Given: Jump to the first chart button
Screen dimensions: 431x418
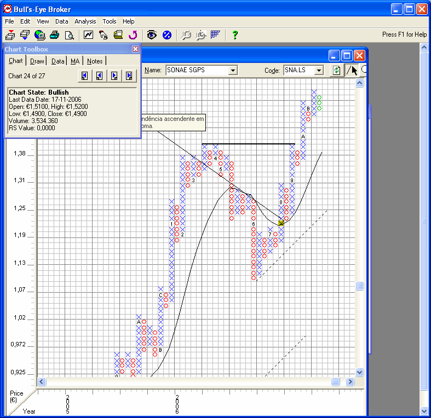Looking at the screenshot, I should (x=85, y=76).
